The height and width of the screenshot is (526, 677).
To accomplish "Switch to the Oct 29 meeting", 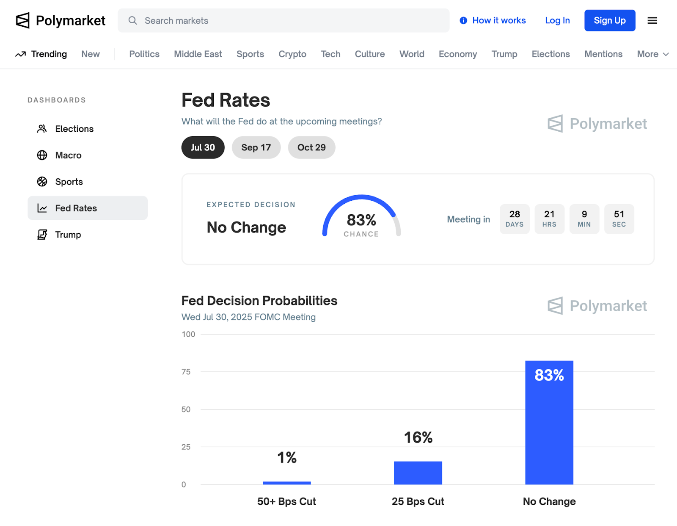I will click(x=311, y=147).
